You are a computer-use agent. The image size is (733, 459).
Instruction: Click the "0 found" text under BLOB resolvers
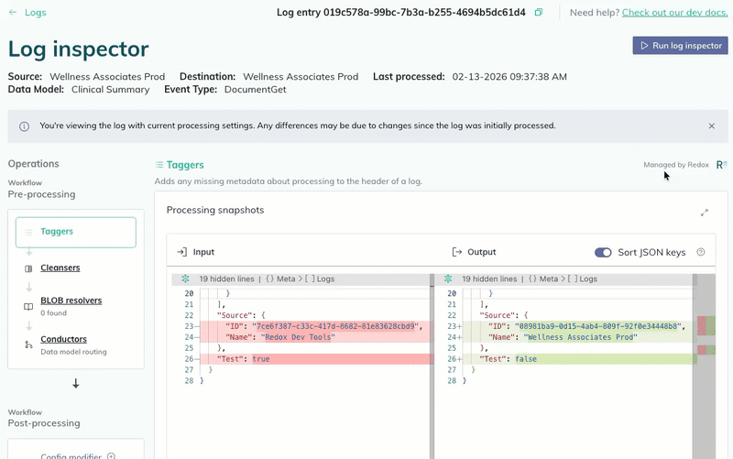coord(54,313)
